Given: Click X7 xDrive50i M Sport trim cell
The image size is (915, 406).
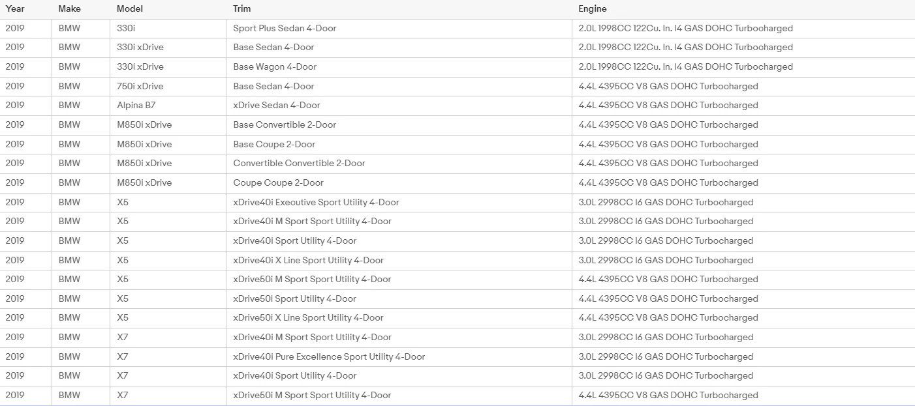Looking at the screenshot, I should coord(399,396).
